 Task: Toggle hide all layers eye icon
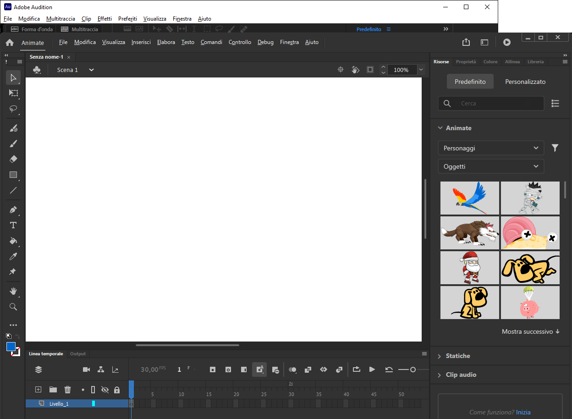click(105, 390)
